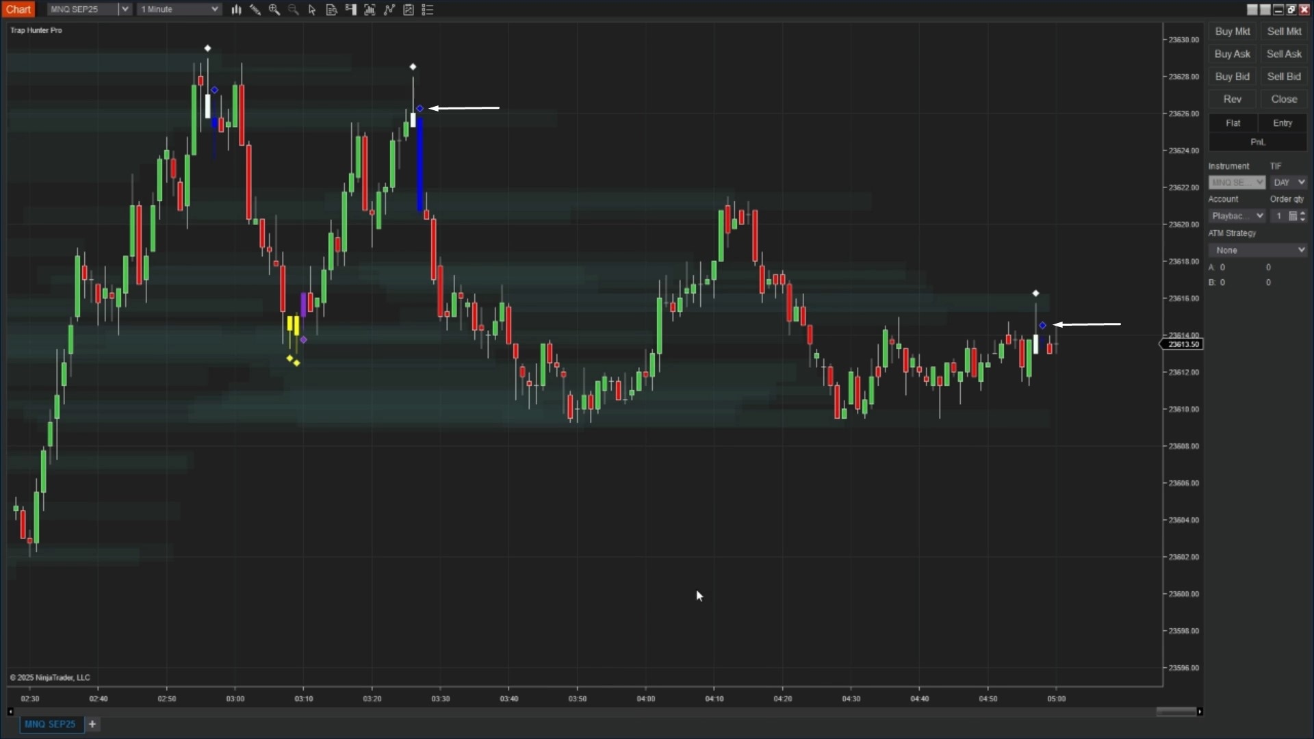Click the zoom in magnifier icon
Viewport: 1314px width, 739px height.
[274, 10]
